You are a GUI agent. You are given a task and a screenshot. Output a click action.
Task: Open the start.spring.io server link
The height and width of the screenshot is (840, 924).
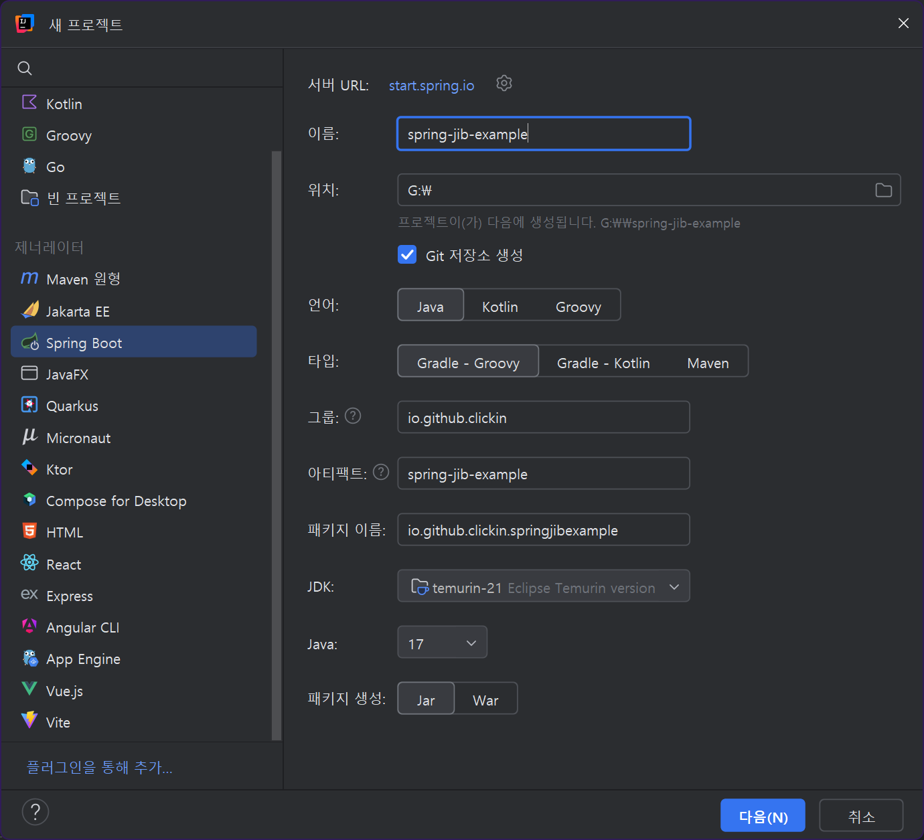pyautogui.click(x=431, y=85)
